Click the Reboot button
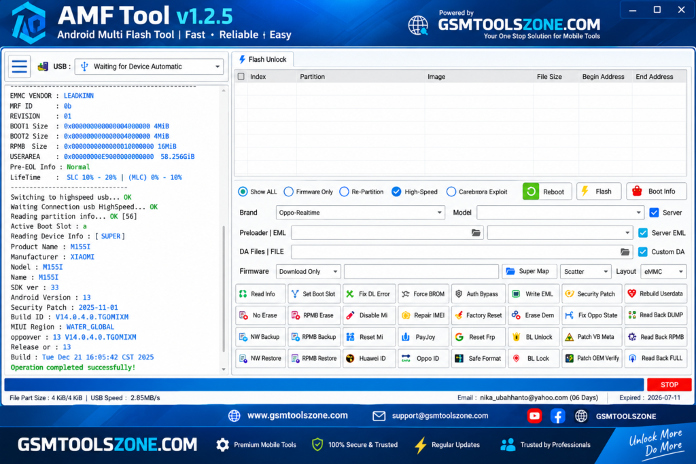 tap(546, 192)
